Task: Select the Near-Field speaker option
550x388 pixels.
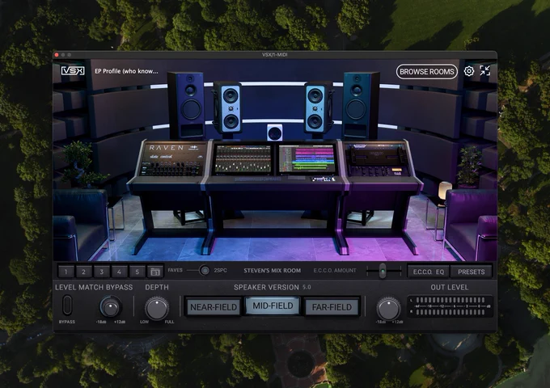Action: point(214,307)
